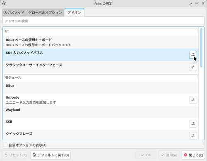Open settings for クラシックユーザーインターフェース
Viewport: 207px width, 161px height.
pyautogui.click(x=193, y=67)
